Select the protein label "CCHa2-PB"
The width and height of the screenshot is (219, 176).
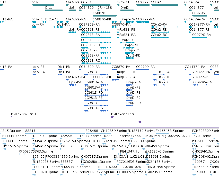tap(161, 77)
